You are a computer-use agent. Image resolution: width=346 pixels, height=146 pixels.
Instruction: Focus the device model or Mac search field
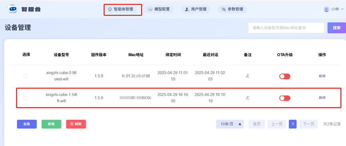pyautogui.click(x=286, y=28)
